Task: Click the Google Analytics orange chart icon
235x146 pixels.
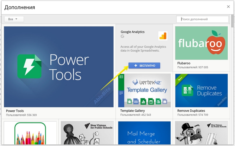Action: [163, 36]
